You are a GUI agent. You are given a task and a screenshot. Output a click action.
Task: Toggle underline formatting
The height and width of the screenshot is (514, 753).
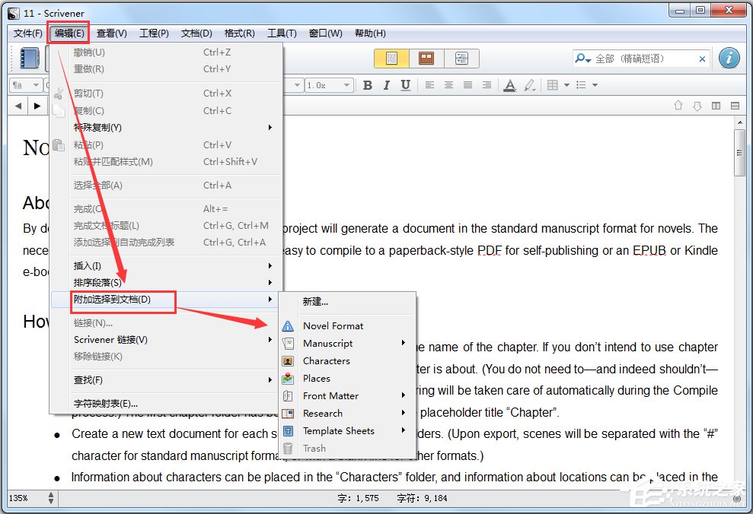(x=405, y=85)
